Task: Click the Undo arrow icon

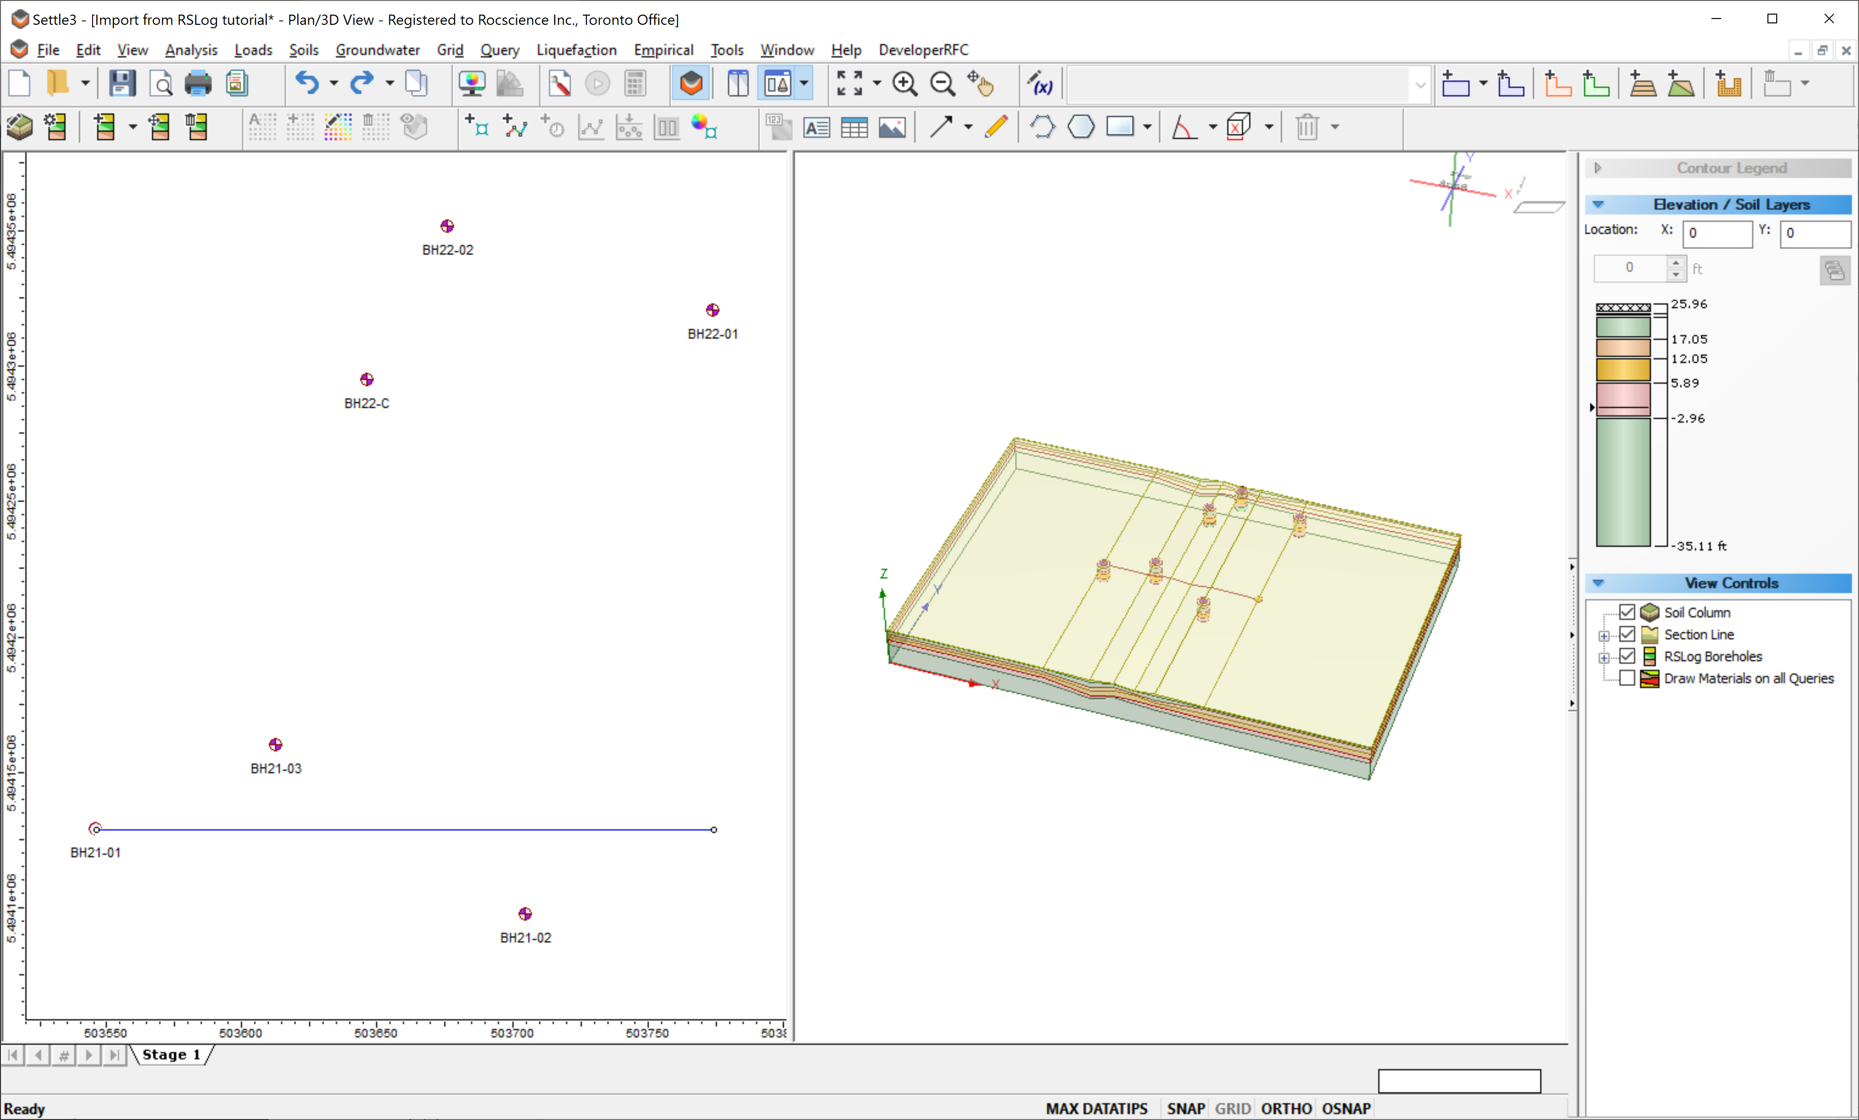Action: (x=307, y=83)
